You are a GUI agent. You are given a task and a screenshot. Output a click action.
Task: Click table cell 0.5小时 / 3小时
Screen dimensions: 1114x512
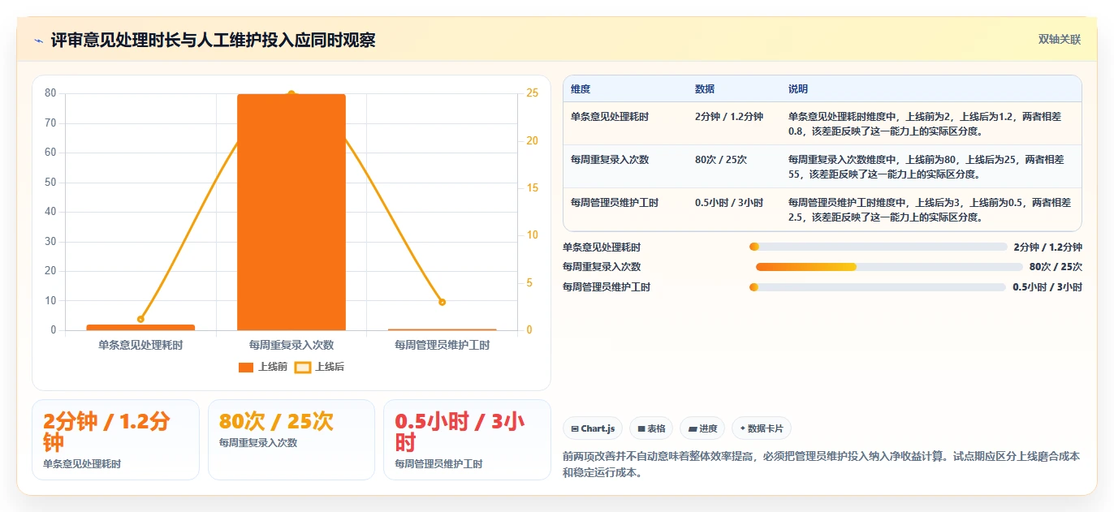(x=729, y=203)
